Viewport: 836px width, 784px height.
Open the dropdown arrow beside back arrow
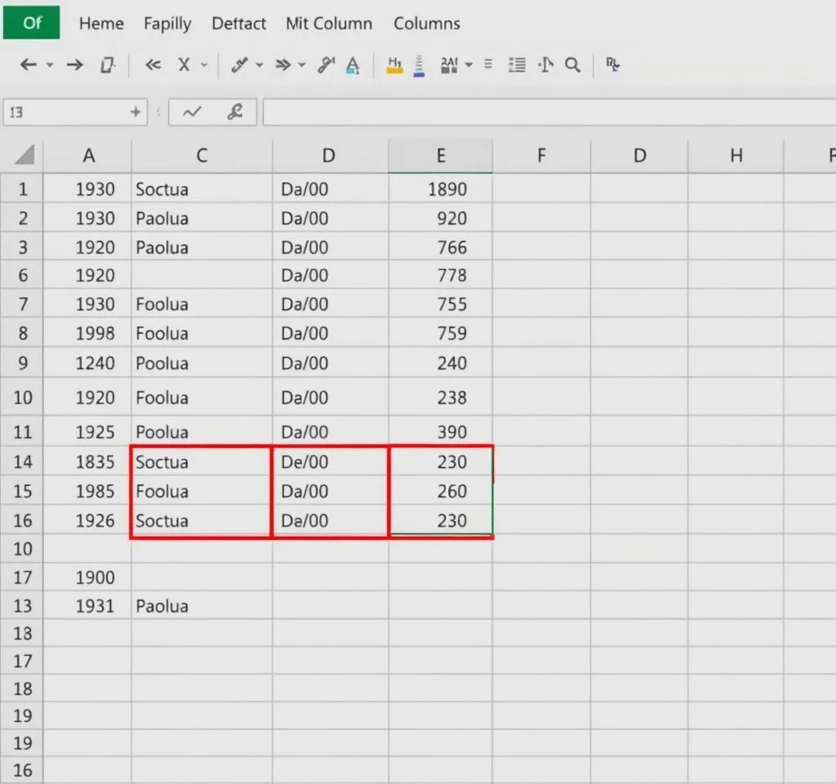pyautogui.click(x=50, y=65)
